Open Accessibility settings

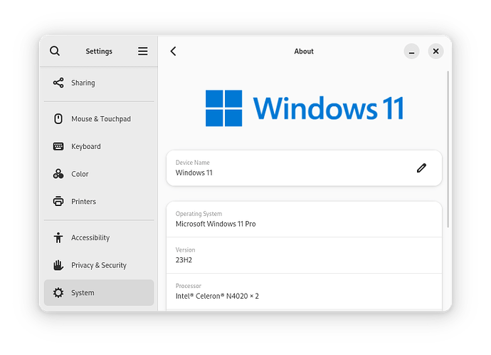(x=99, y=237)
